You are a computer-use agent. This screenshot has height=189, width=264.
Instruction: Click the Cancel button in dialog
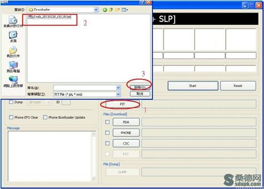140,94
